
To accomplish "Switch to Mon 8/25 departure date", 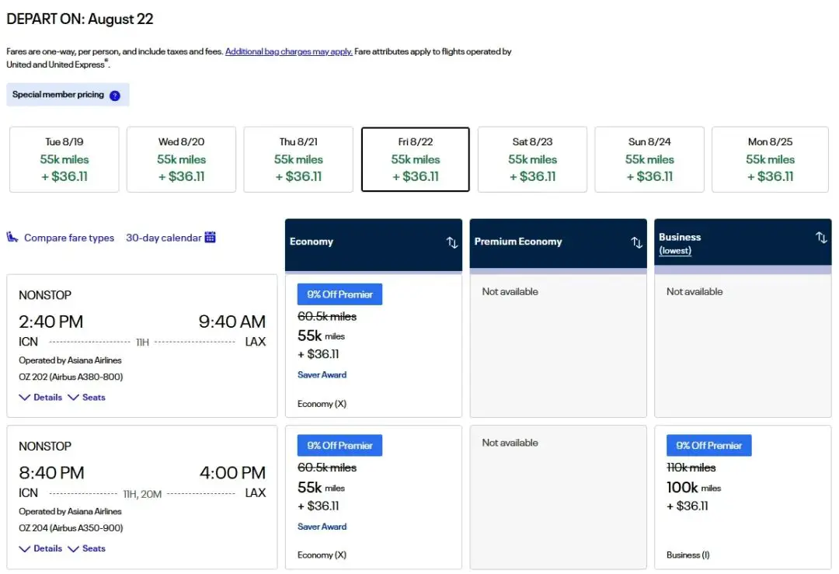I will pyautogui.click(x=770, y=159).
